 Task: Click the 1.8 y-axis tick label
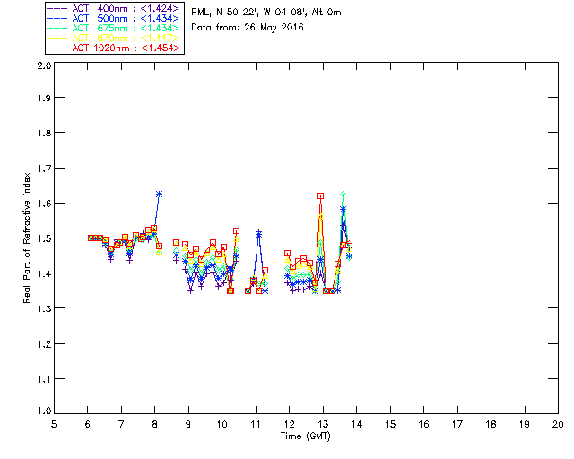[44, 133]
